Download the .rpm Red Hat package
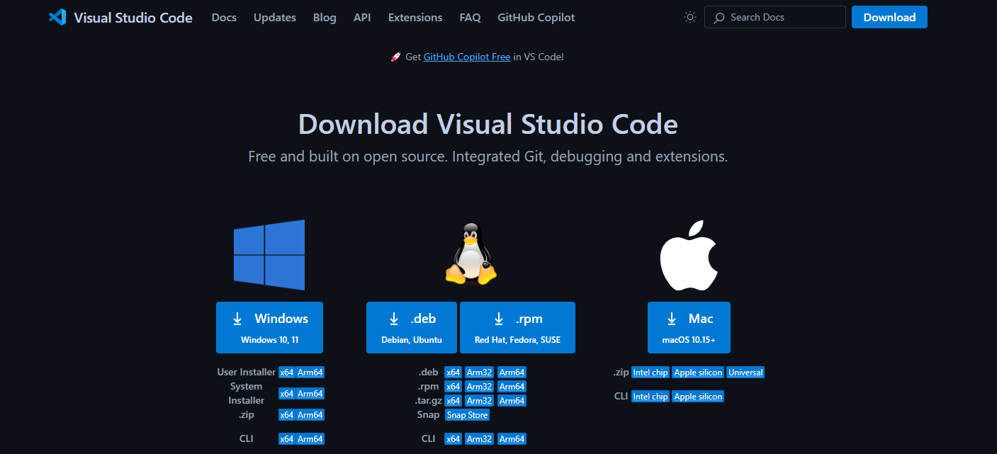 [517, 327]
